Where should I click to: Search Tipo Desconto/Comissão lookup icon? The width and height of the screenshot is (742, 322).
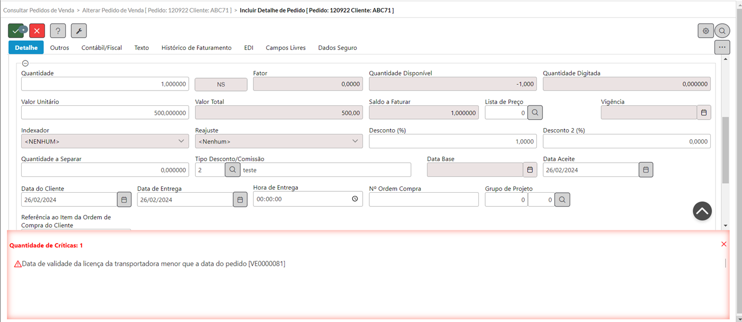click(x=232, y=169)
